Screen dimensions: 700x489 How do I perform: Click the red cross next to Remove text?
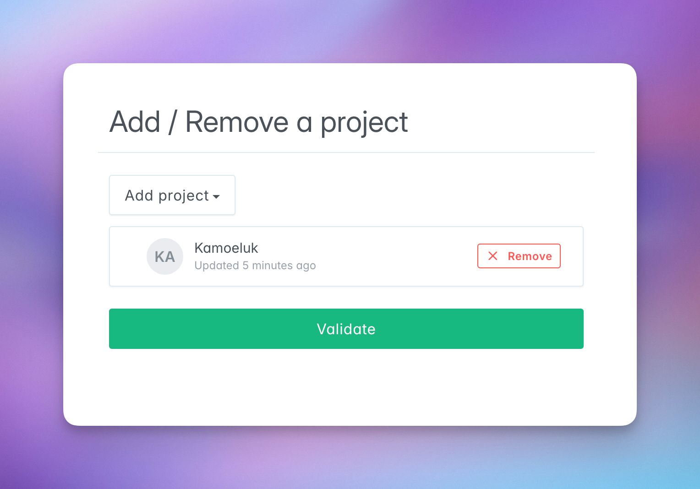492,256
